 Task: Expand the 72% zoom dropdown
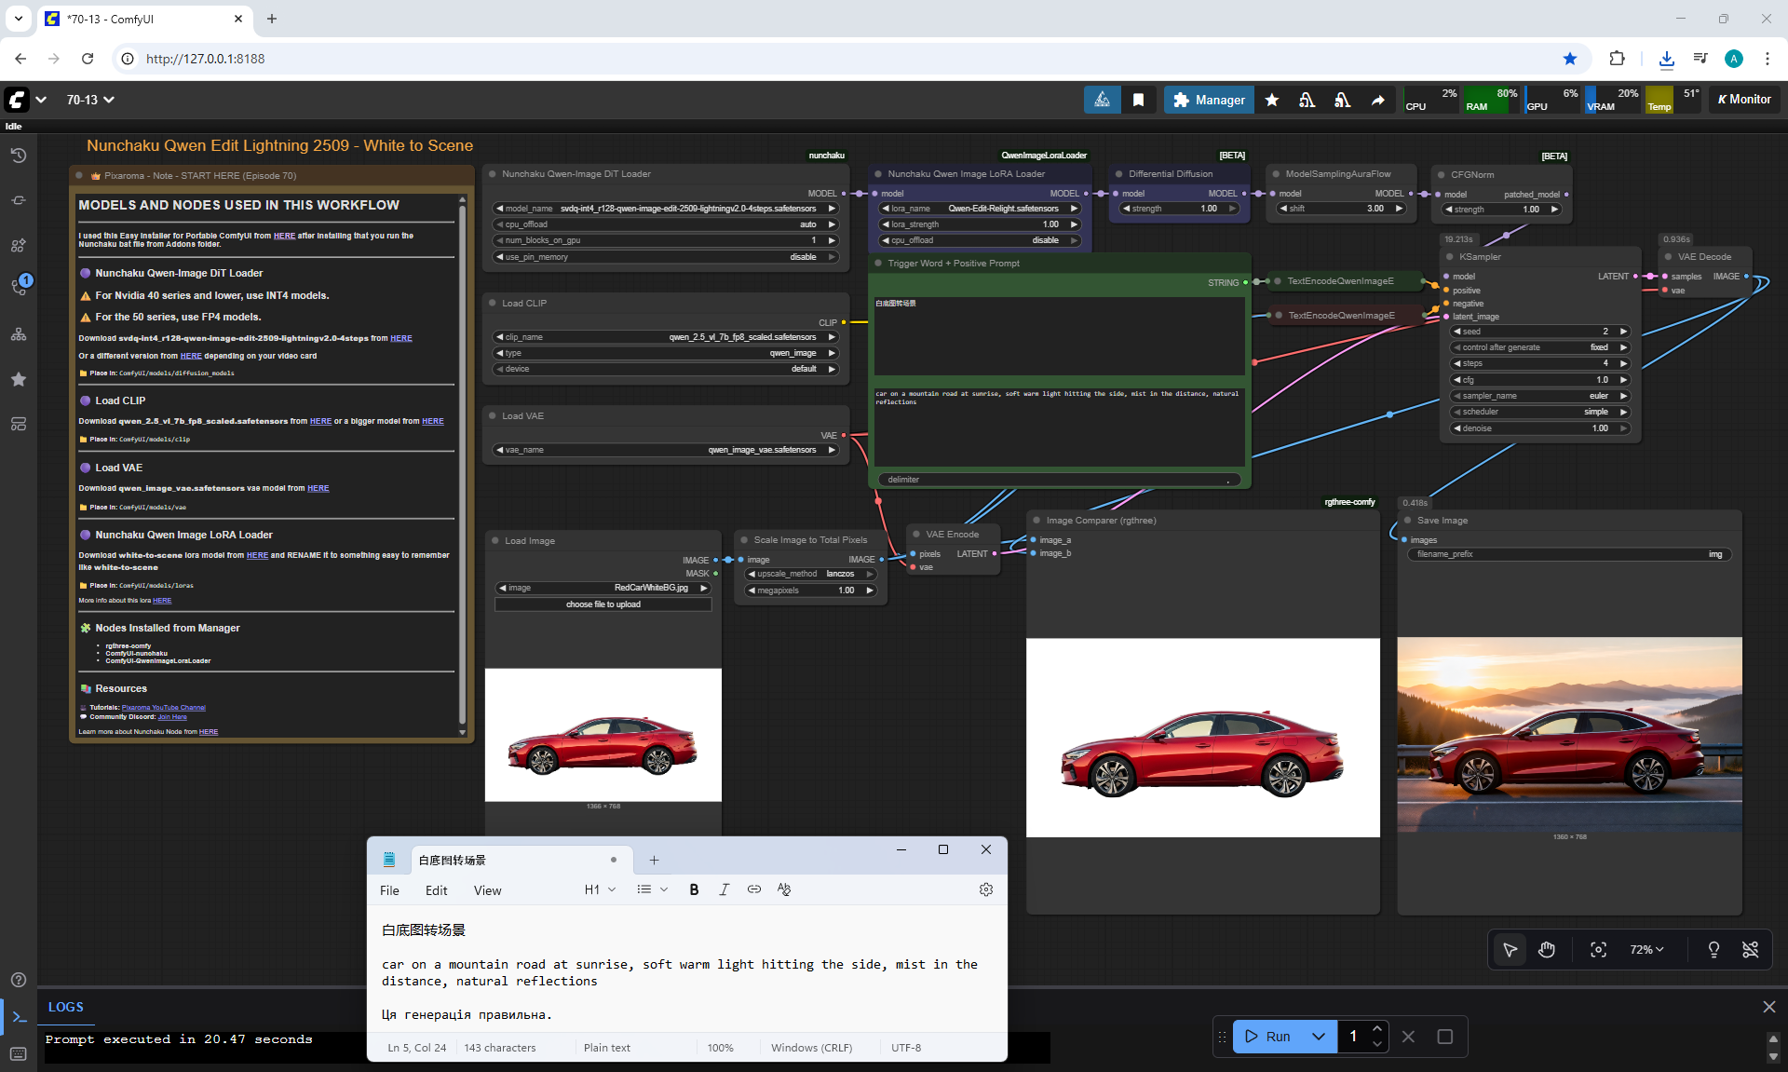click(x=1646, y=949)
